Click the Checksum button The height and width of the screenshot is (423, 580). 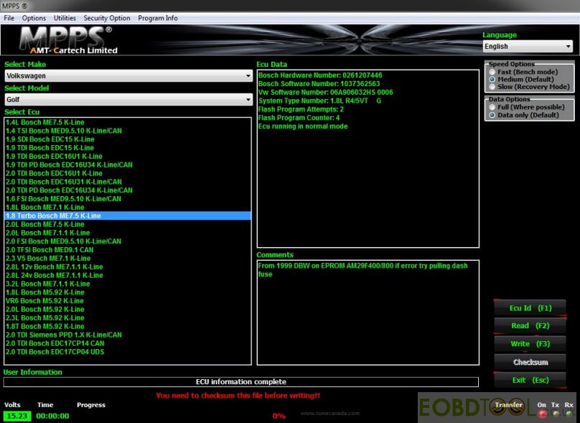530,362
